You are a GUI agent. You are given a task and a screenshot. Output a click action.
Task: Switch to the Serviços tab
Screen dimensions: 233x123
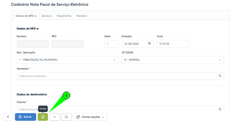pos(47,16)
